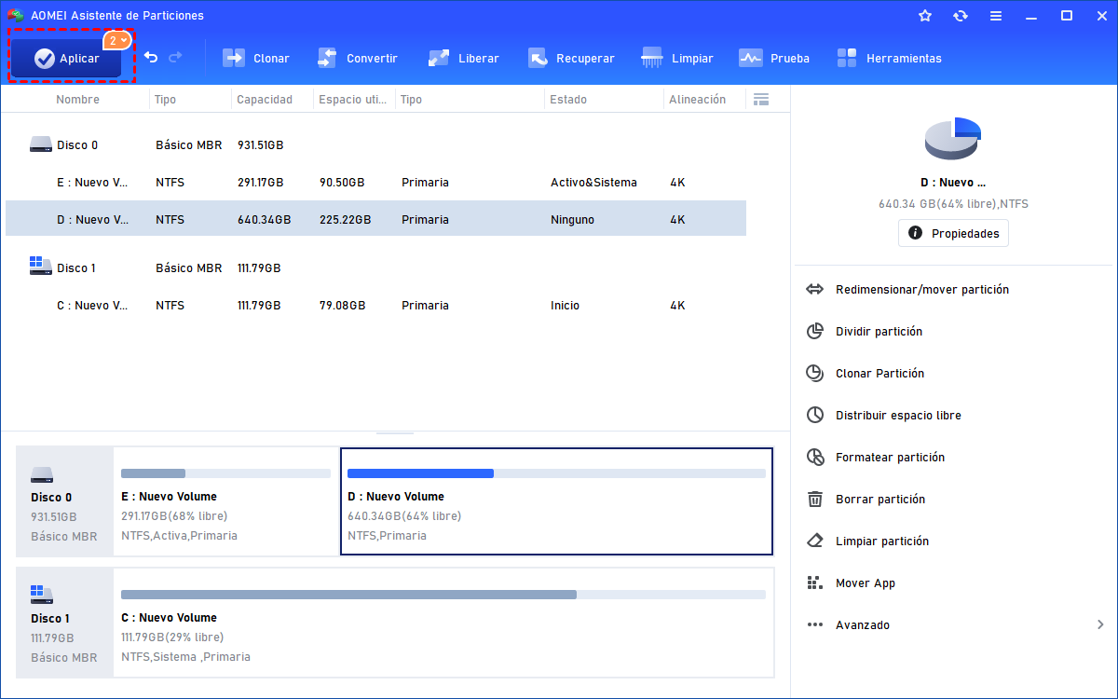Select the C: Nuevo Volume table row

tap(373, 306)
